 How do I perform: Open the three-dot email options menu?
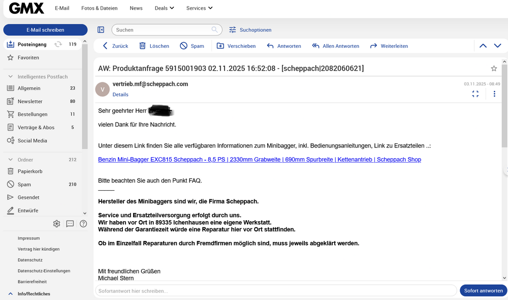click(x=494, y=94)
